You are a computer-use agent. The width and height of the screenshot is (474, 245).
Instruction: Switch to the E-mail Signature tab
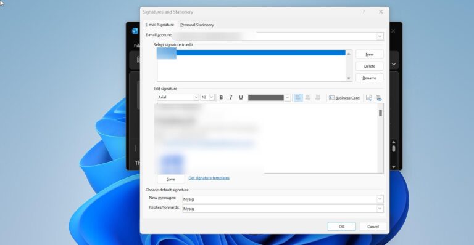click(x=160, y=25)
